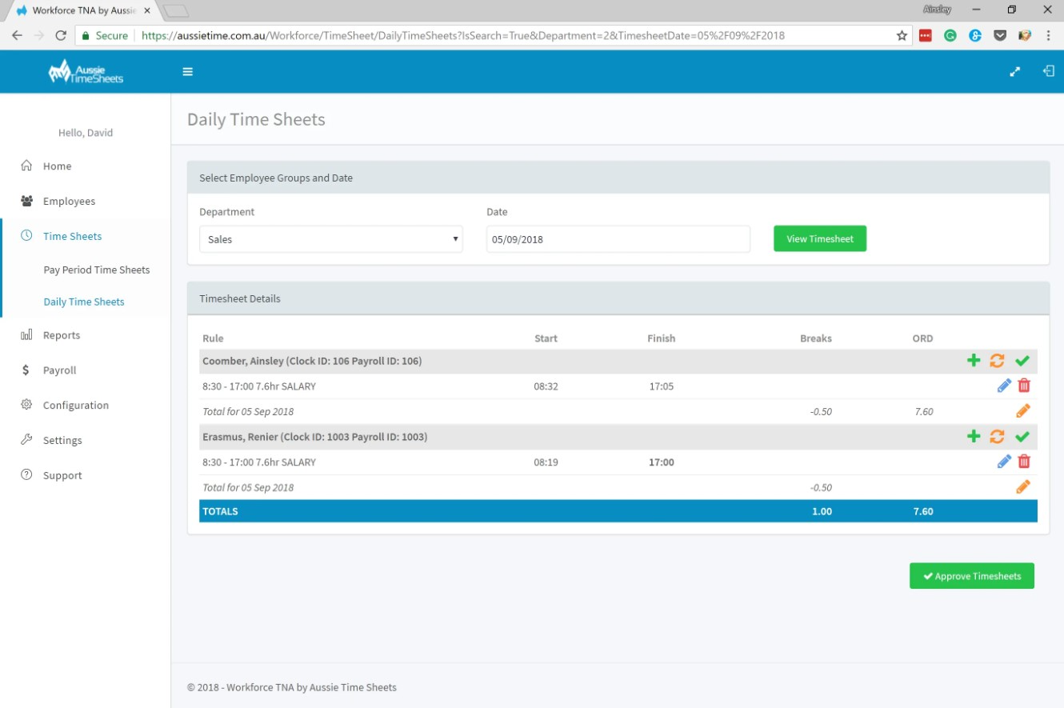Expand the Time Sheets menu section

point(72,236)
